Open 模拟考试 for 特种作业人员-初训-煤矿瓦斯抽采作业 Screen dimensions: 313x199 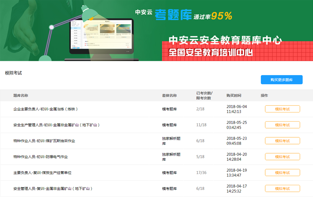click(x=282, y=141)
